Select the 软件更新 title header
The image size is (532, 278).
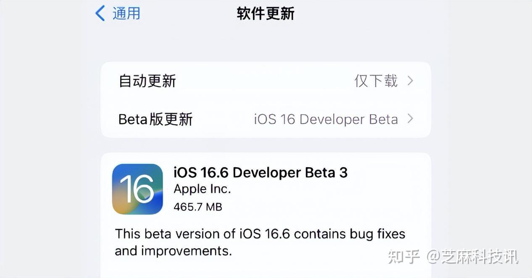(x=265, y=13)
